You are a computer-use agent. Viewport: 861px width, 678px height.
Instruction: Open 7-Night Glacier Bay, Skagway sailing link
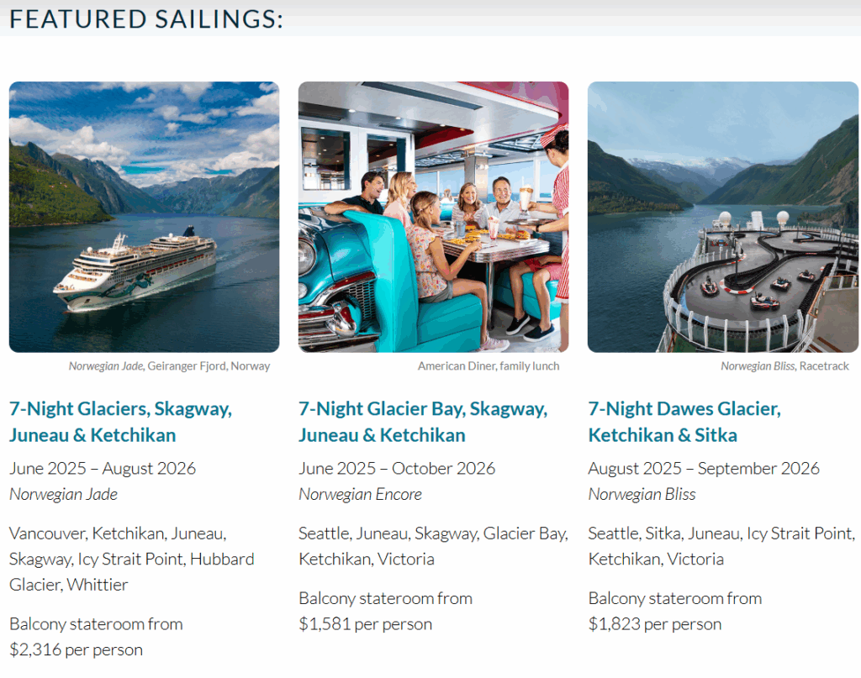[424, 422]
